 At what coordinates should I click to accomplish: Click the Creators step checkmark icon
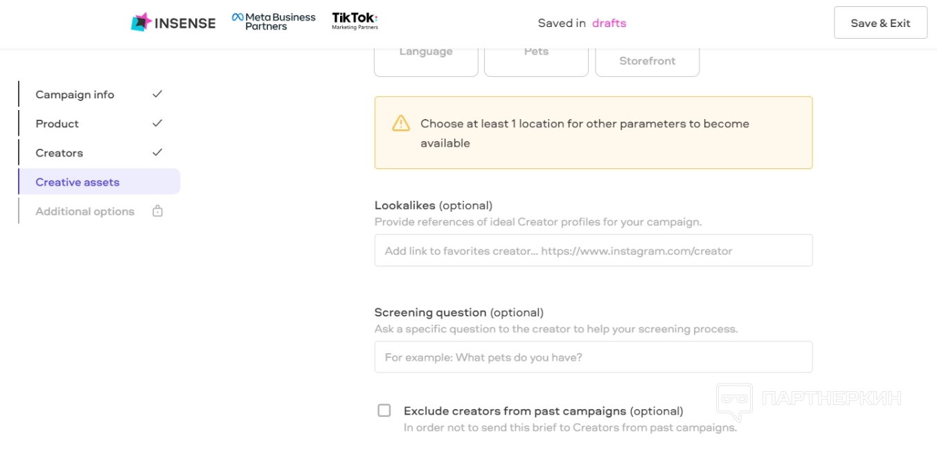coord(157,152)
